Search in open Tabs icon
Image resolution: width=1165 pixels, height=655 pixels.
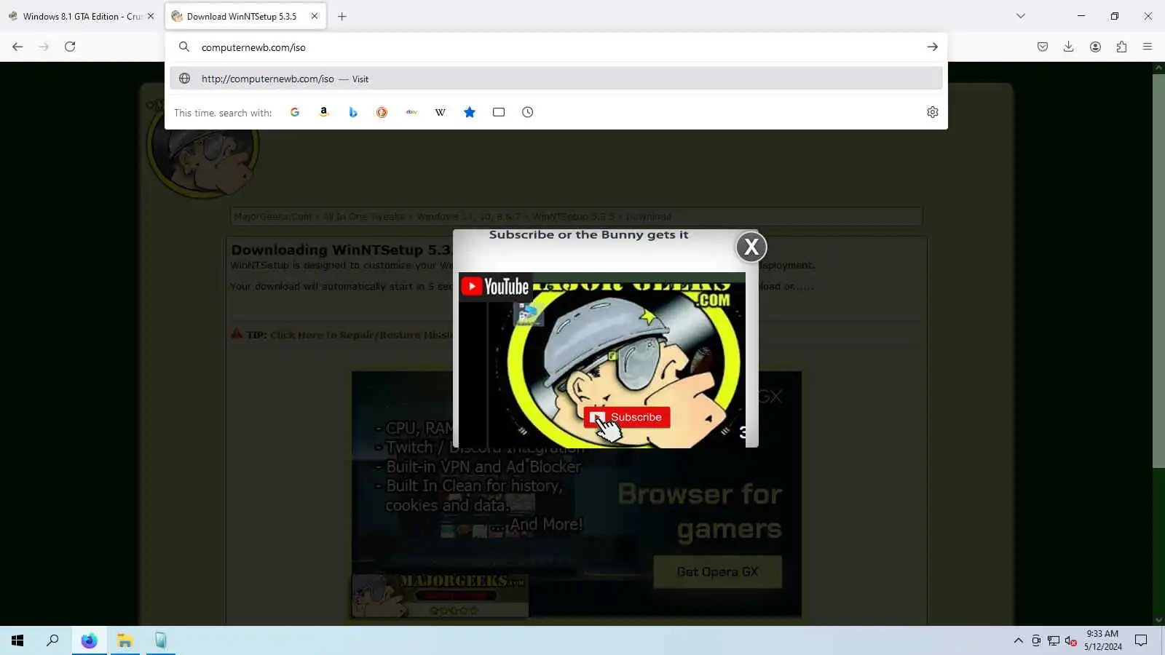pyautogui.click(x=499, y=112)
